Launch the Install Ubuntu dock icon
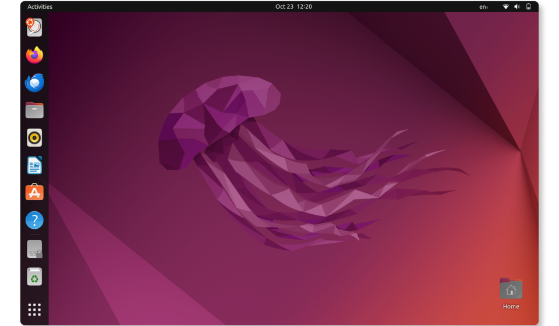The height and width of the screenshot is (326, 559). 34,27
